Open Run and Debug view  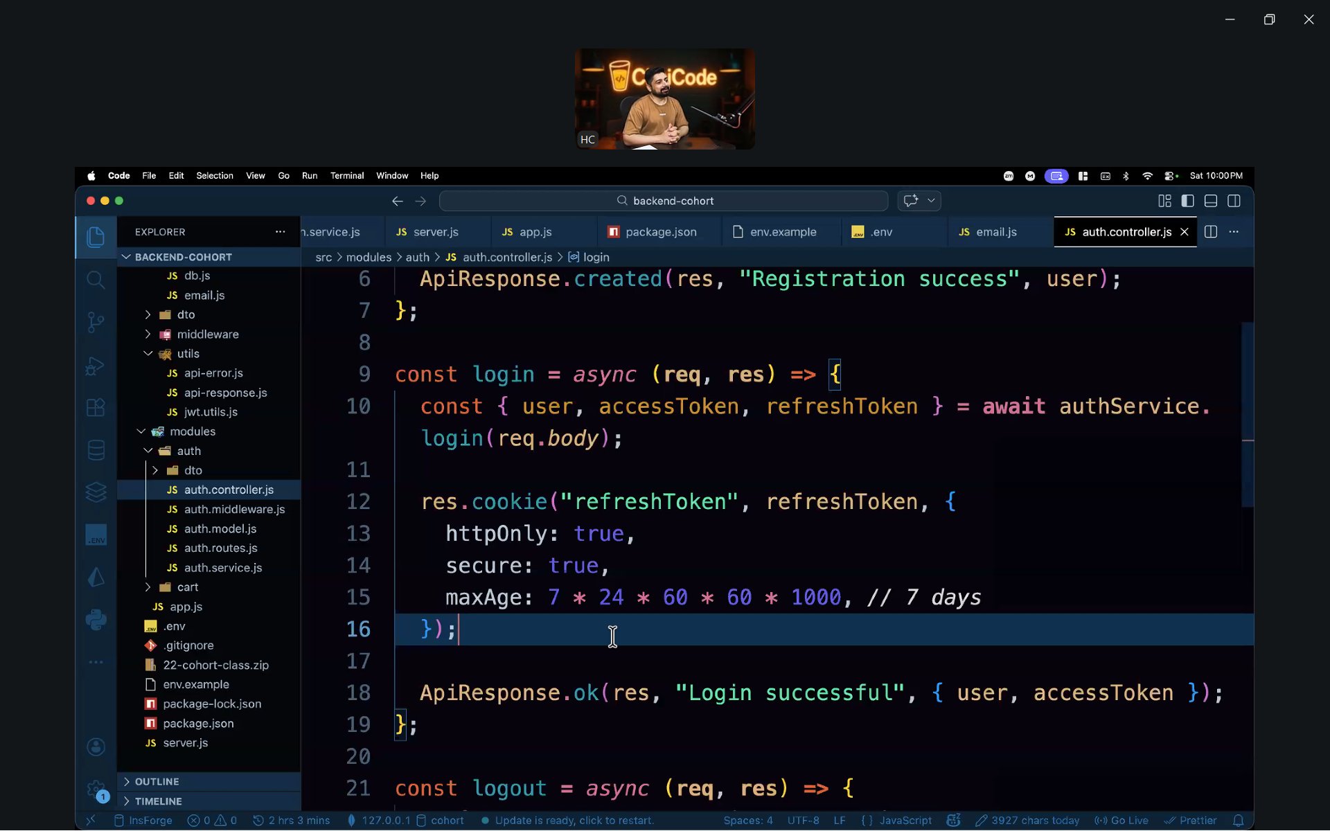click(96, 365)
